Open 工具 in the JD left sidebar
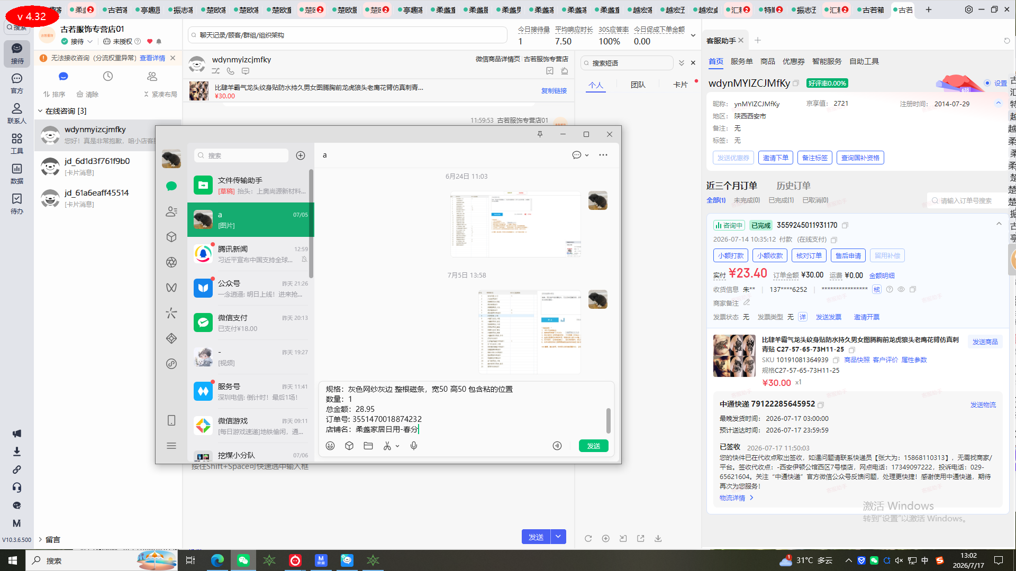Viewport: 1016px width, 571px height. click(17, 143)
